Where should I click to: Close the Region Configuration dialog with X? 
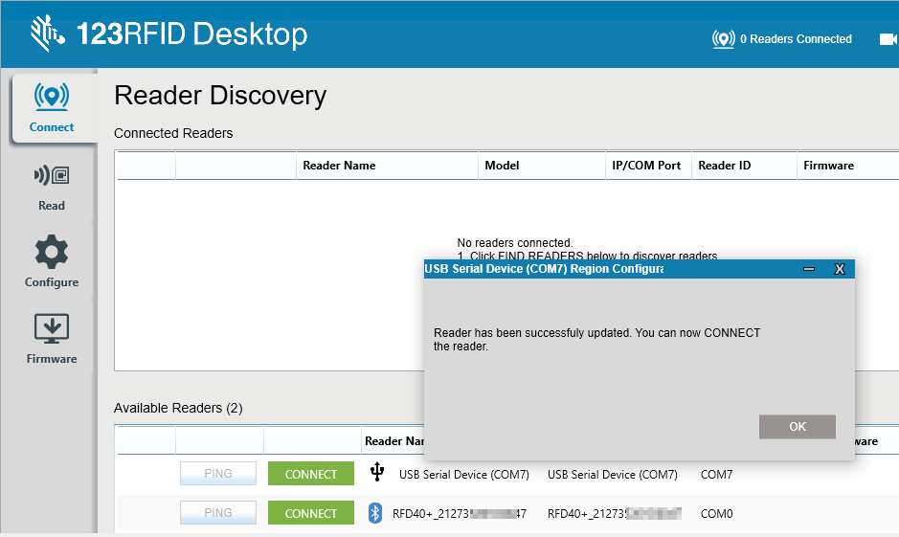840,270
